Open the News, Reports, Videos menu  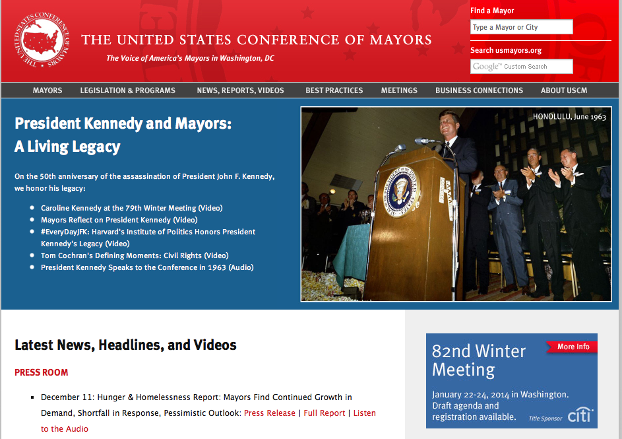pyautogui.click(x=240, y=90)
